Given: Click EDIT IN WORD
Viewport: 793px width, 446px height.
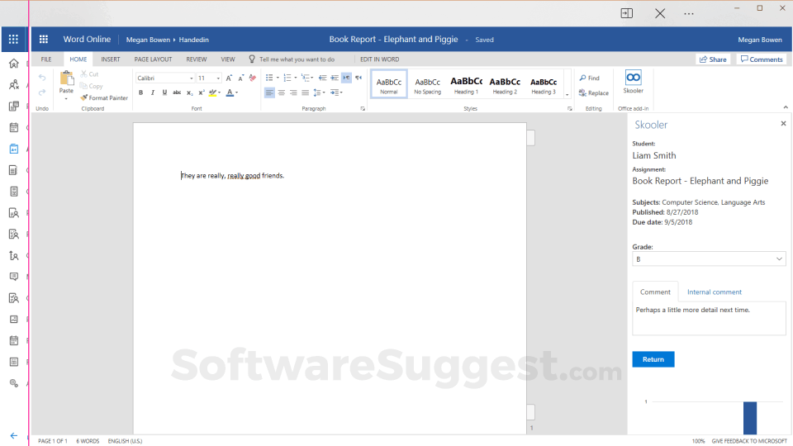Looking at the screenshot, I should (x=379, y=59).
